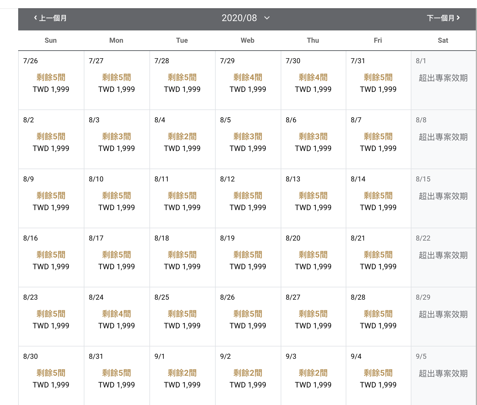Click the left arrow before 上一個月

click(35, 18)
